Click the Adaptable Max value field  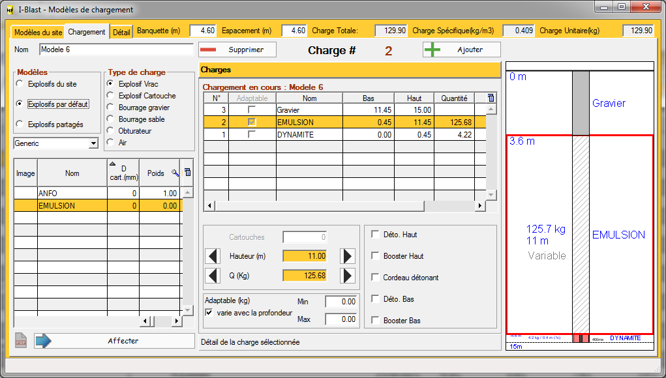pyautogui.click(x=341, y=319)
